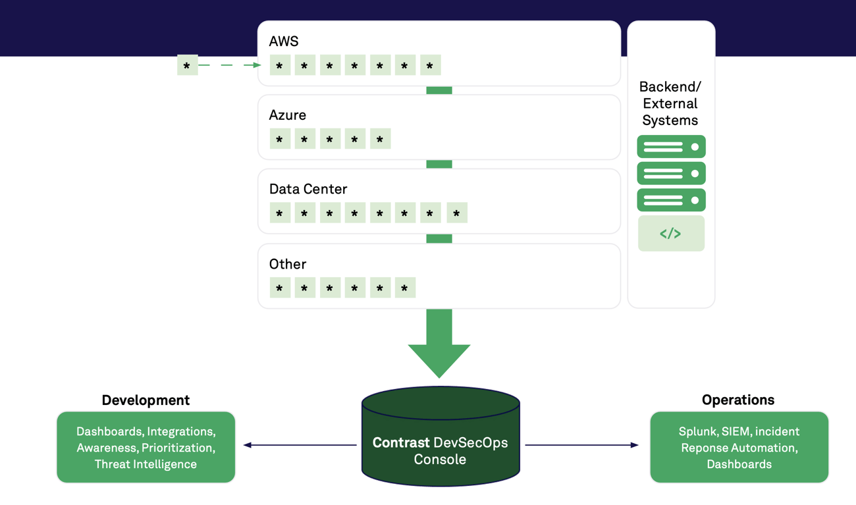The image size is (856, 505).
Task: Select the AWS label
Action: pyautogui.click(x=284, y=41)
